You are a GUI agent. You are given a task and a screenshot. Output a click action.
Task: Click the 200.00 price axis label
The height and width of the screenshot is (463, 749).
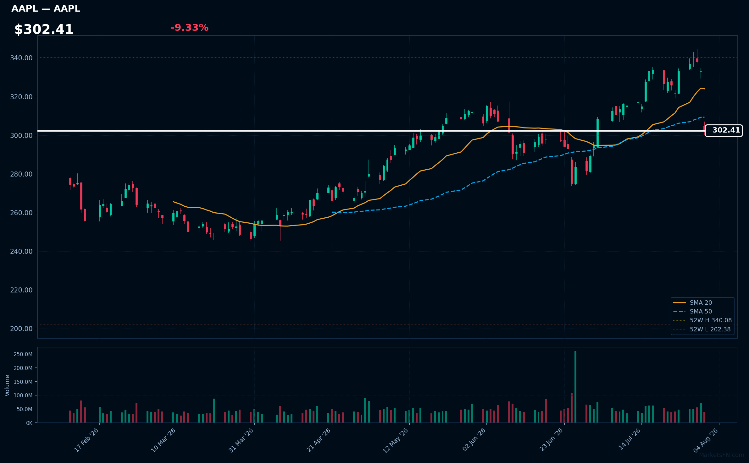pyautogui.click(x=21, y=329)
